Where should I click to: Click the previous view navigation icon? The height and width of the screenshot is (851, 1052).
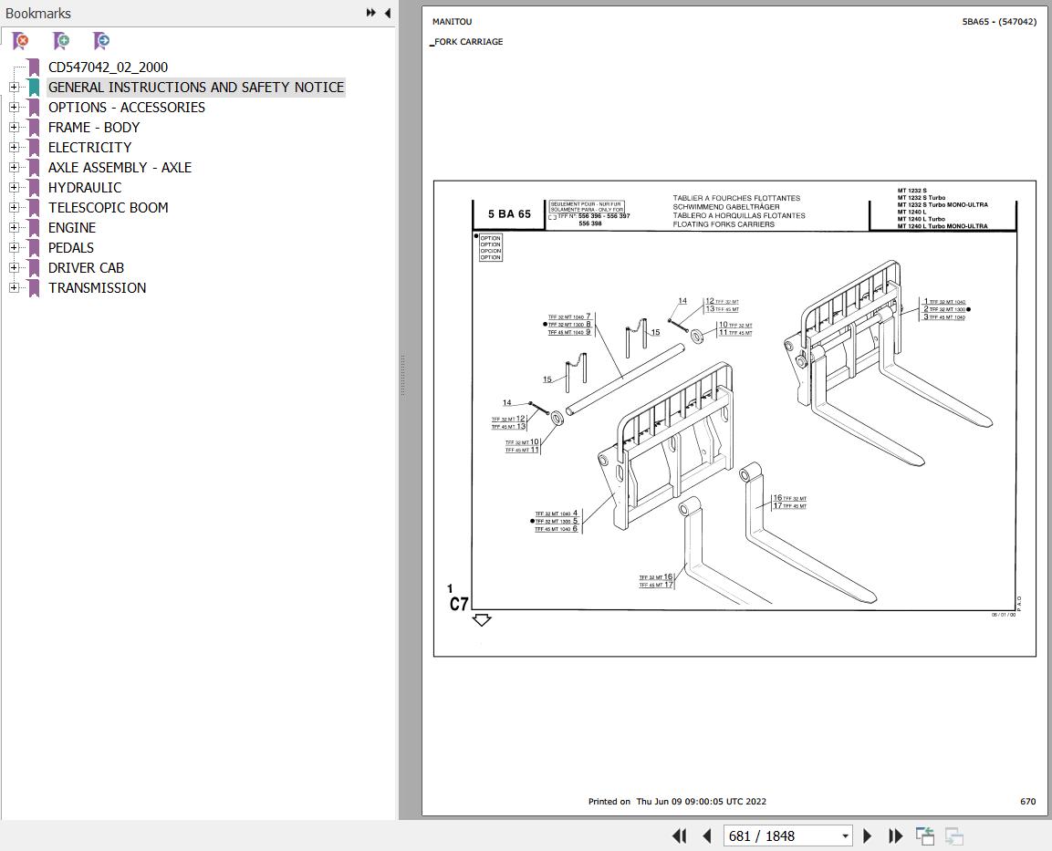point(925,836)
